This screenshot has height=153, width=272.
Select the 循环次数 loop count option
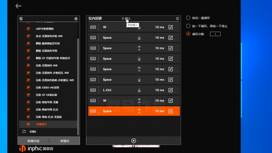click(188, 34)
